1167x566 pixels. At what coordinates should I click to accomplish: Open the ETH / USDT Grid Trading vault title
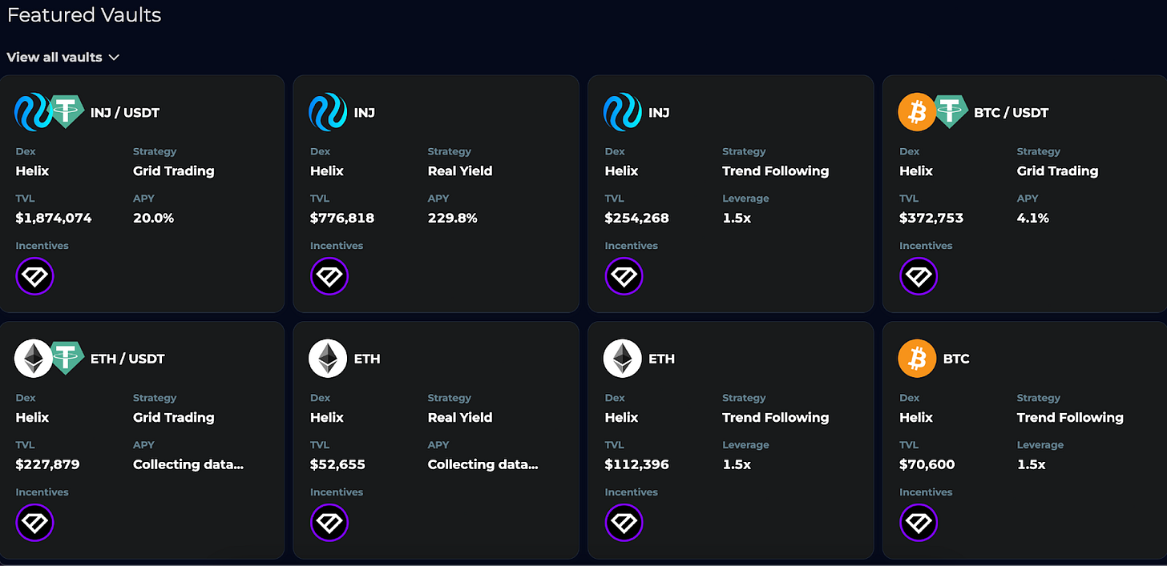tap(127, 359)
